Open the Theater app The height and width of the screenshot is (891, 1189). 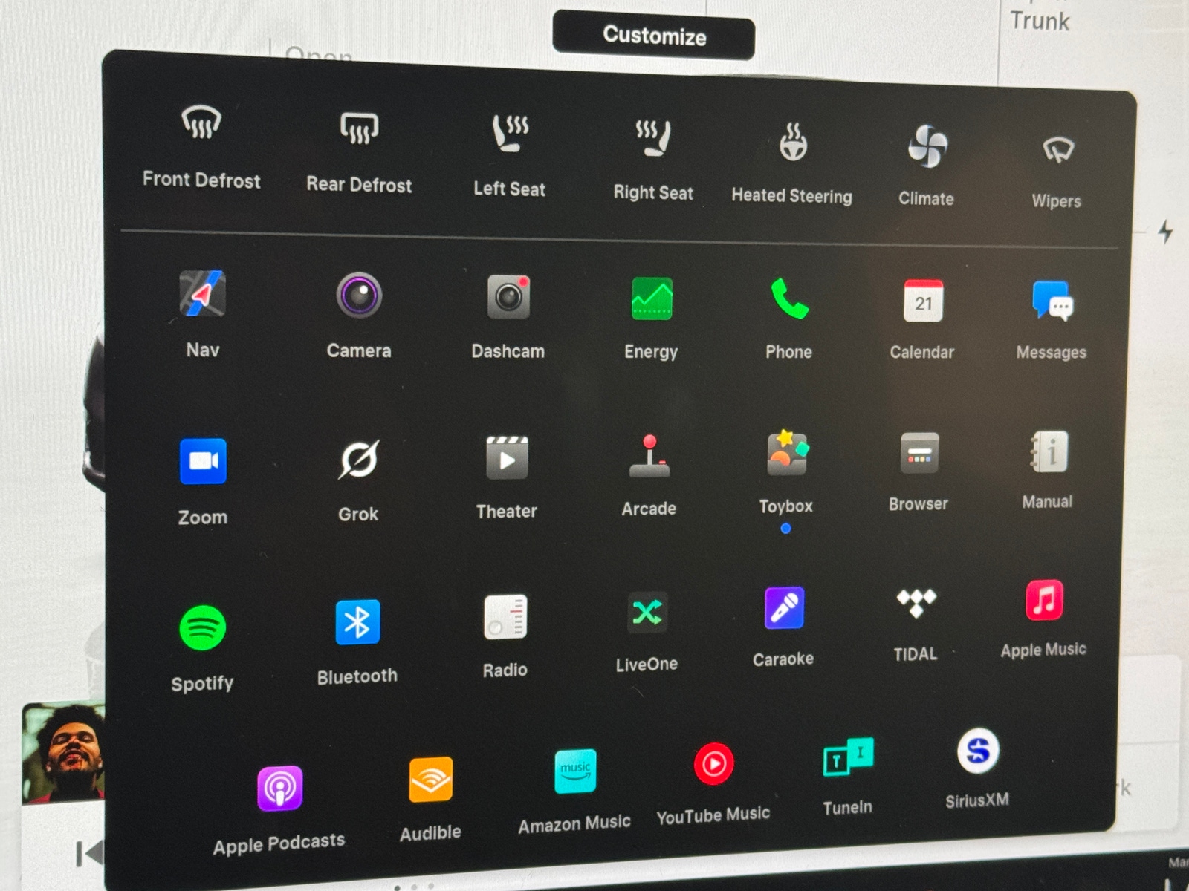507,458
